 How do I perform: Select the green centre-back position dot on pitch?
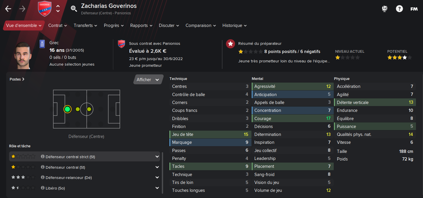click(67, 109)
